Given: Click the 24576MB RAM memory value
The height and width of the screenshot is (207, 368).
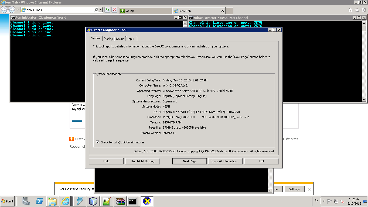Looking at the screenshot, I should pyautogui.click(x=172, y=122).
